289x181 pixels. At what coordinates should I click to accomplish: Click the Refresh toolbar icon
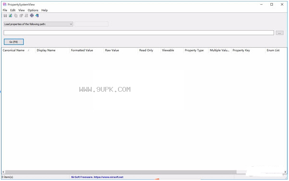(11, 16)
